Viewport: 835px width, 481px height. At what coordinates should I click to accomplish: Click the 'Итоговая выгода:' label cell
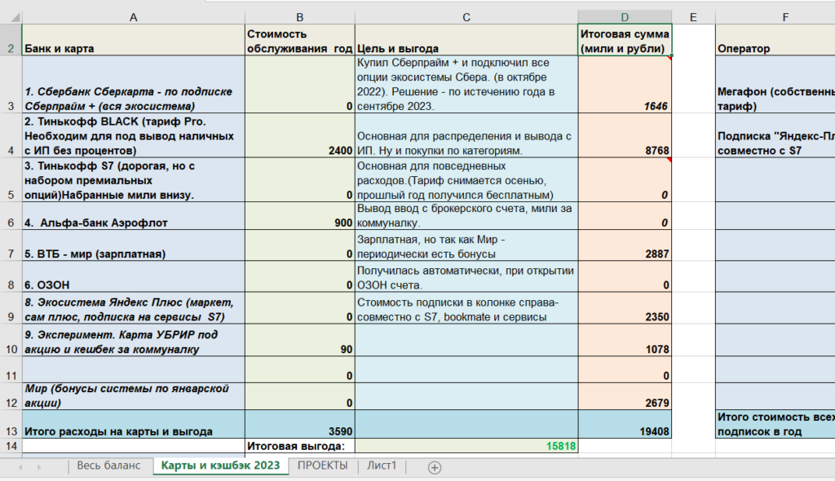(300, 446)
